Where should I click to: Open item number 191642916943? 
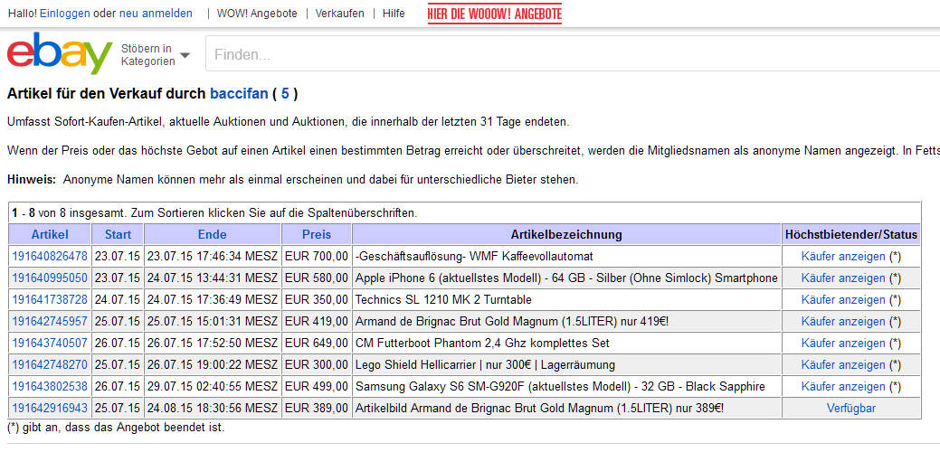tap(50, 408)
